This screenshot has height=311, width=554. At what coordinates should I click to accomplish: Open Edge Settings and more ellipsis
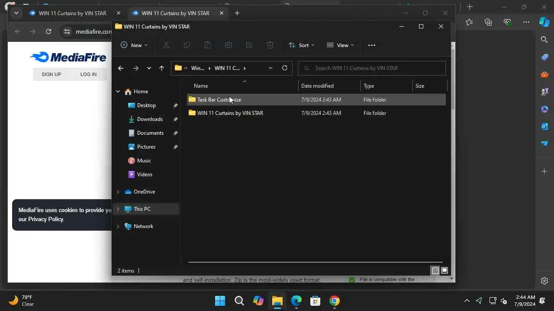pyautogui.click(x=526, y=22)
